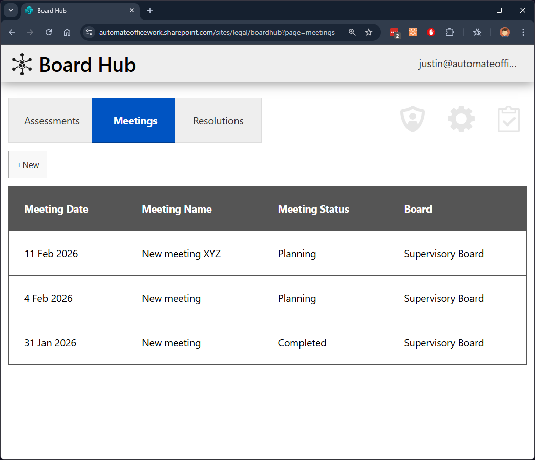Screen dimensions: 535x460
Task: Open Chrome three-dot menu
Action: pyautogui.click(x=523, y=32)
